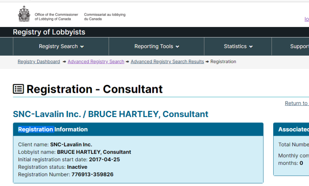Screen dimensions: 309x186
Task: Go to Registry Dashboard breadcrumb link
Action: 39,61
